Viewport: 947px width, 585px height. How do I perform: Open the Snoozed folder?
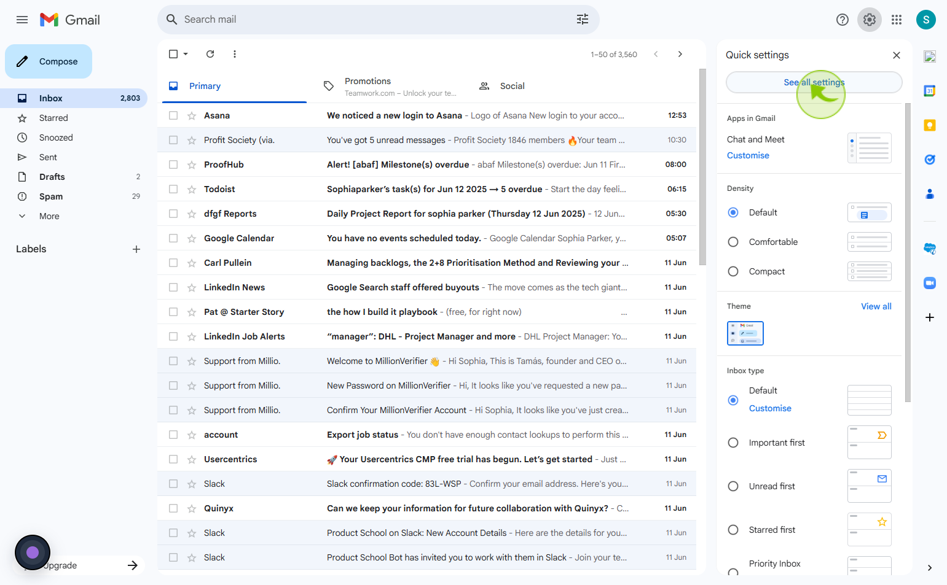pos(74,138)
